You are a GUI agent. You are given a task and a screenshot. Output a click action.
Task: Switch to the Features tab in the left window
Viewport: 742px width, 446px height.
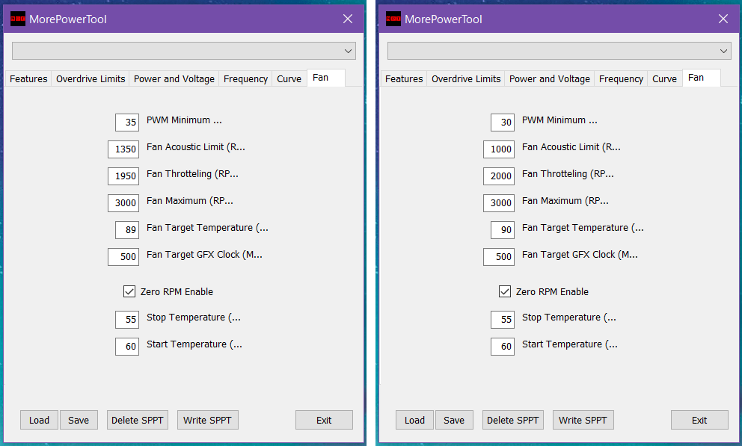pyautogui.click(x=28, y=79)
